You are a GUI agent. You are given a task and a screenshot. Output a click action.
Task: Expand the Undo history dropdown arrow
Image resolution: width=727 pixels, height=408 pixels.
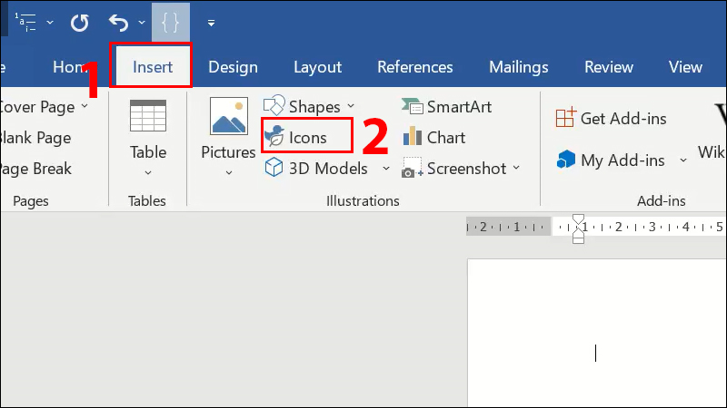(144, 22)
